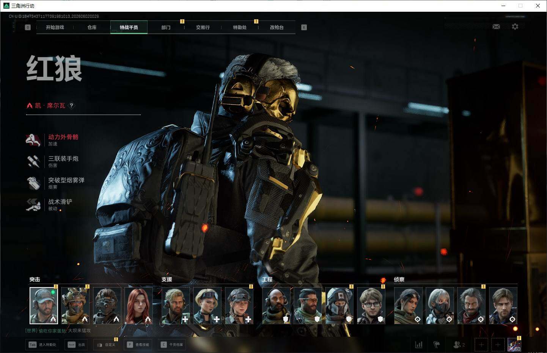This screenshot has width=547, height=353.
Task: Select the bald headset engineer operator
Action: point(276,306)
